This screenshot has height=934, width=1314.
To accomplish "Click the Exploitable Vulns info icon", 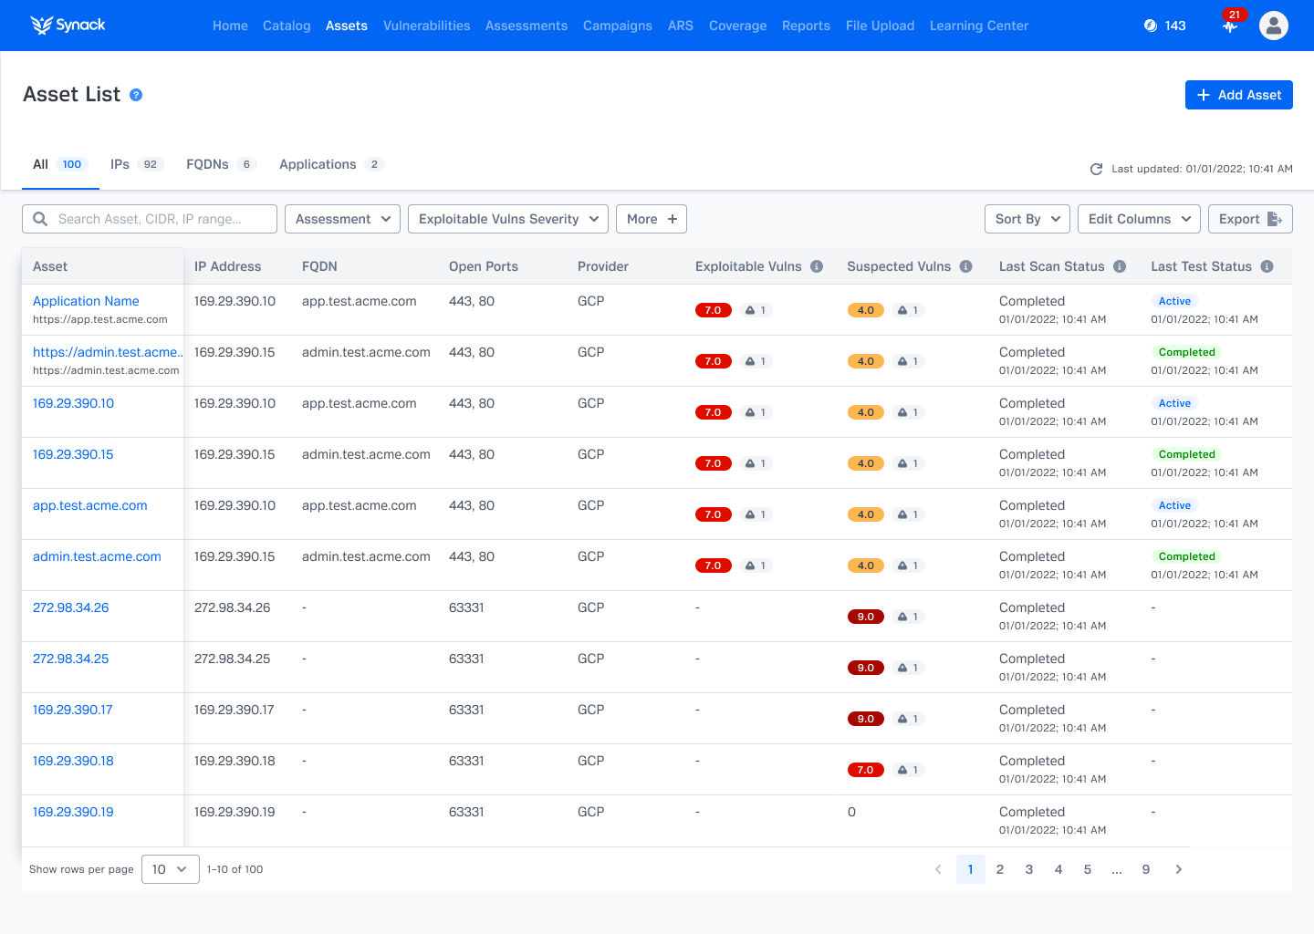I will 817,266.
